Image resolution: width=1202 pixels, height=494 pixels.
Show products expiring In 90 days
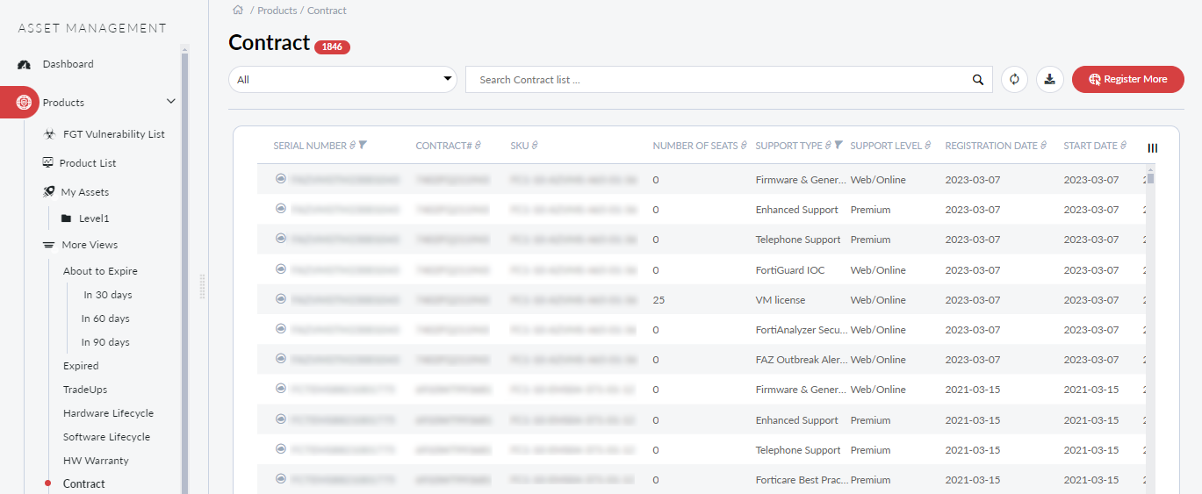click(105, 342)
